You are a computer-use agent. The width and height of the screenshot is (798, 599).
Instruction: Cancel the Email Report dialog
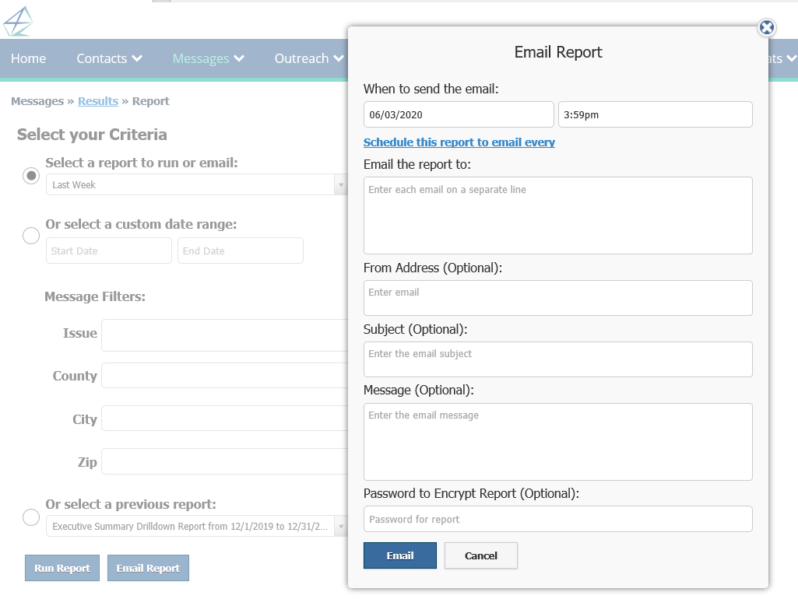point(481,555)
